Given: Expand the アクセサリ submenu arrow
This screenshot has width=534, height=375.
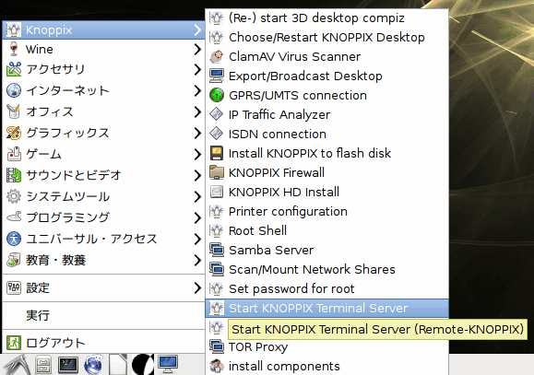Looking at the screenshot, I should point(197,69).
